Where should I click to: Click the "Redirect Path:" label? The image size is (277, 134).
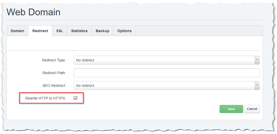[54, 73]
